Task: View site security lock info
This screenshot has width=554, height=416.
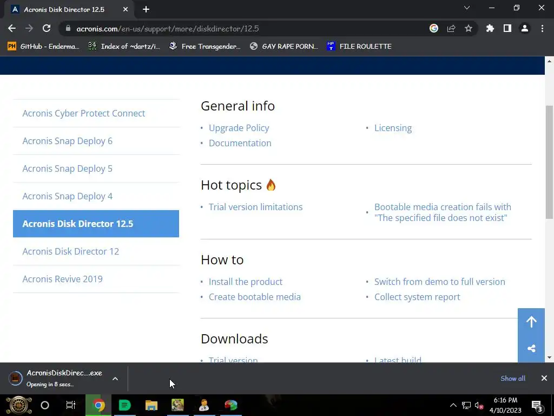Action: pos(68,28)
